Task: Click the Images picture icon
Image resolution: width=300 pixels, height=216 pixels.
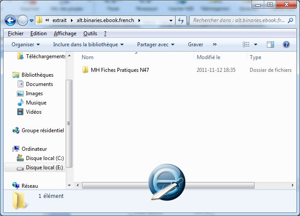Action: (x=20, y=93)
